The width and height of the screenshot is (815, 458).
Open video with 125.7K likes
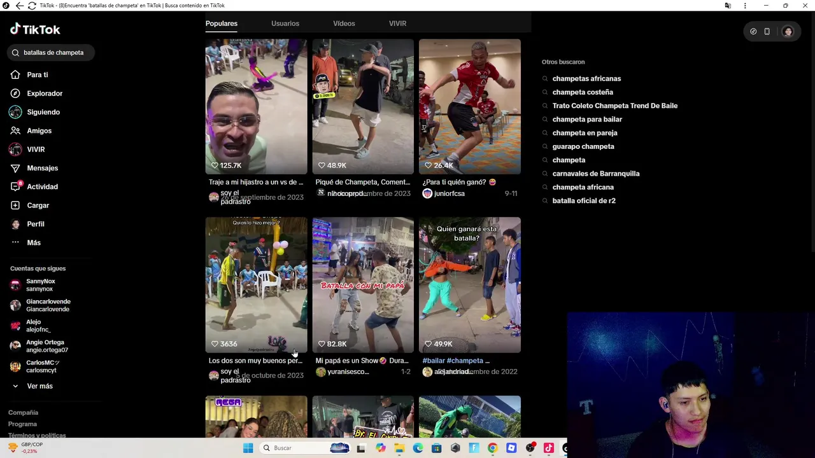point(256,107)
